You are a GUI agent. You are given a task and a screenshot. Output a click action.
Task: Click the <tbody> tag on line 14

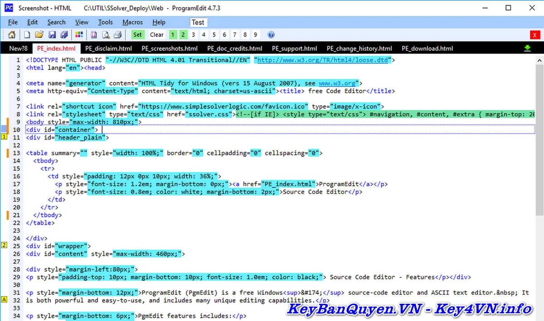pyautogui.click(x=46, y=161)
